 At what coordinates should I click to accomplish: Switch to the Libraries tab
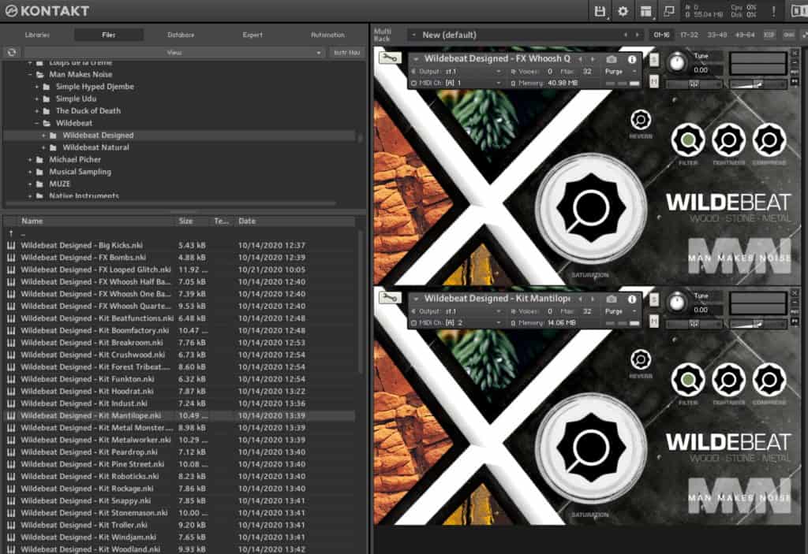(37, 35)
